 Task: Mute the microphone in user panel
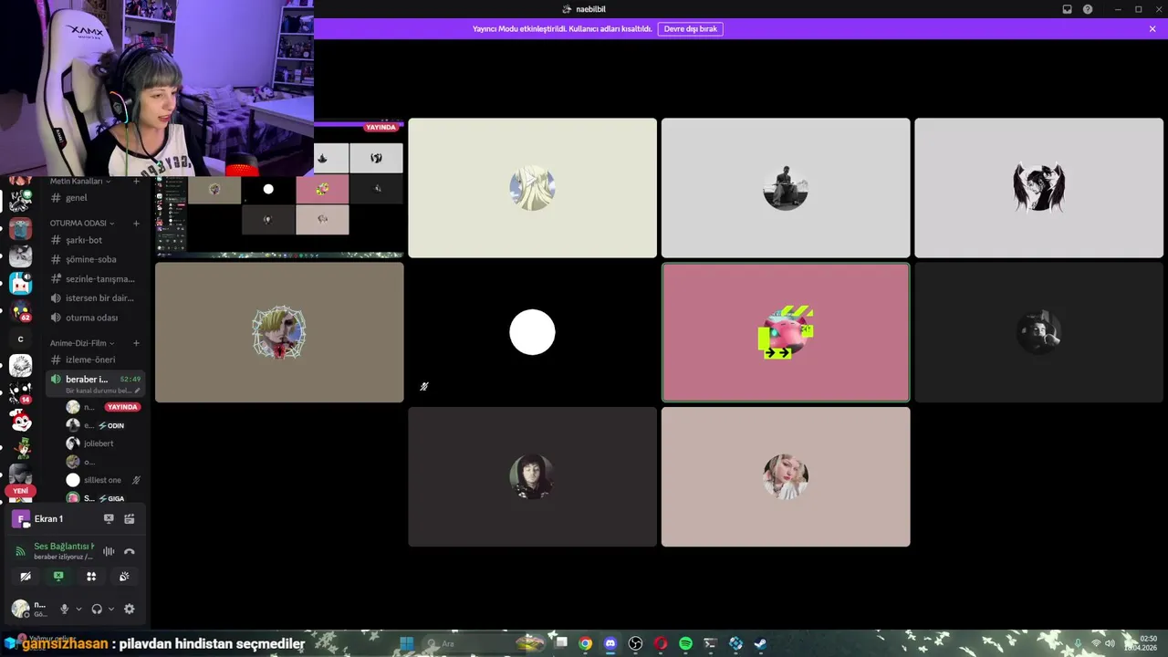pos(64,609)
